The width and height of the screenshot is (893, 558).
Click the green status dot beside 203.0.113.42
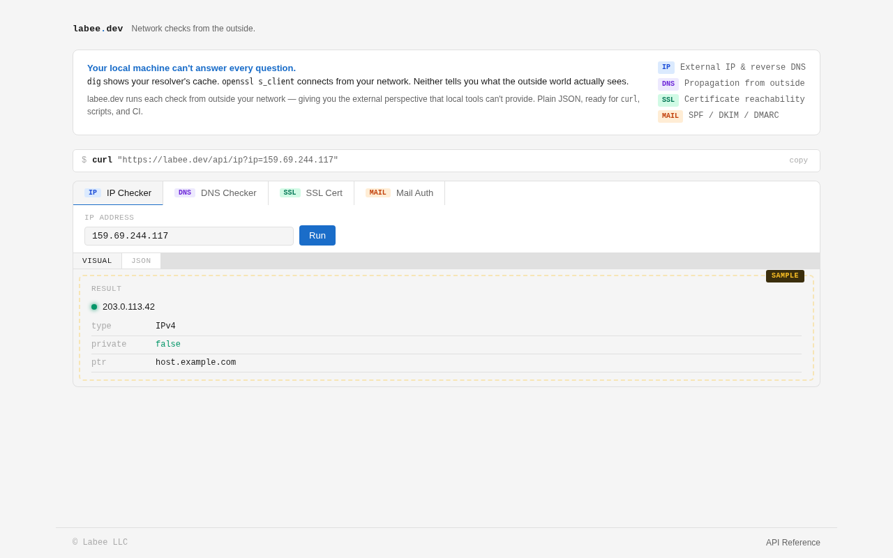[x=94, y=307]
